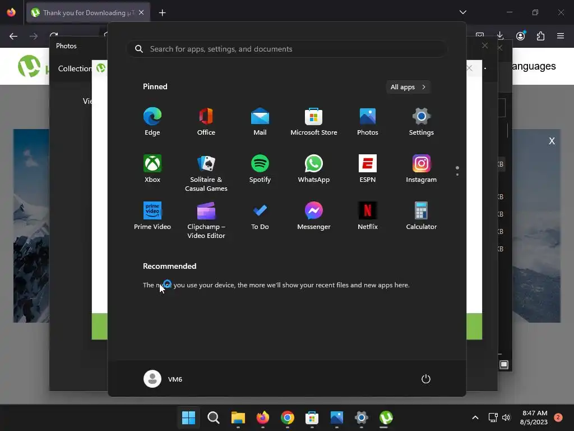Open Google Chrome from the taskbar

coord(288,418)
